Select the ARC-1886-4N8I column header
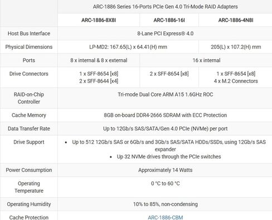Viewport: 272px width, 220px height. pos(236,20)
